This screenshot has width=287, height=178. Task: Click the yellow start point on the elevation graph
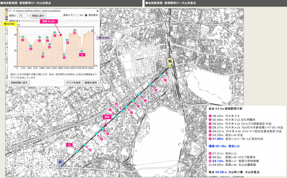(x=17, y=29)
